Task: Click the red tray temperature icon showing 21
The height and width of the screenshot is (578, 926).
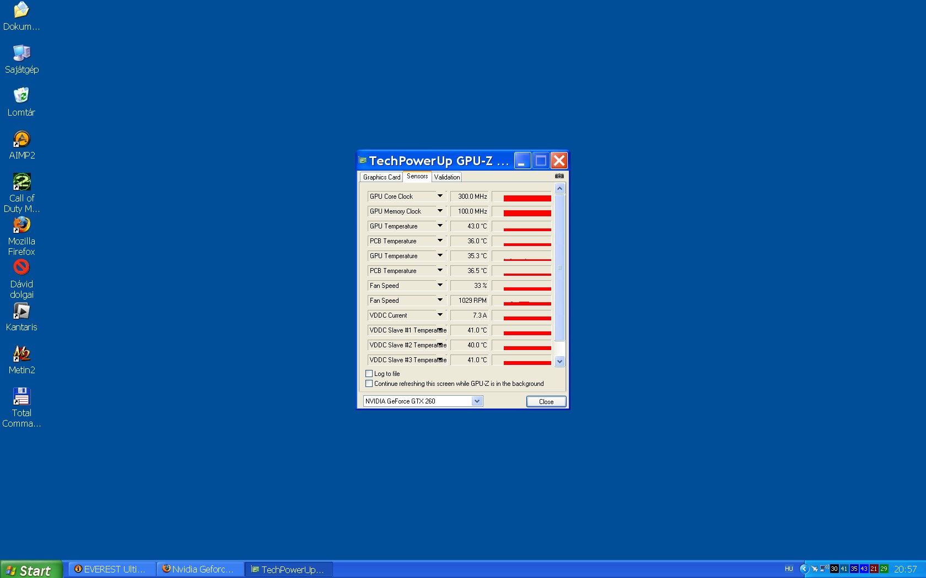Action: [874, 569]
